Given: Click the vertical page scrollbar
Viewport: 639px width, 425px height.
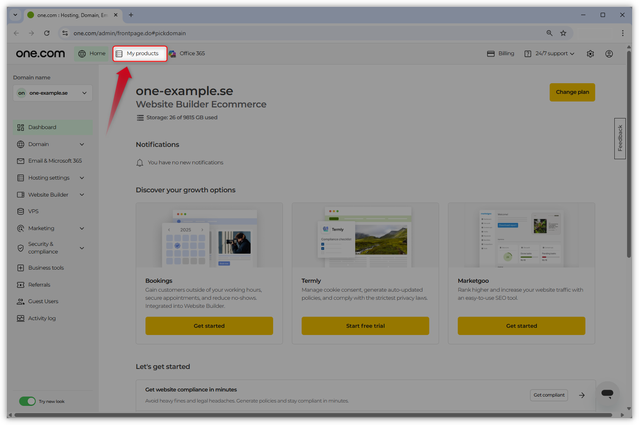Looking at the screenshot, I should pyautogui.click(x=629, y=155).
